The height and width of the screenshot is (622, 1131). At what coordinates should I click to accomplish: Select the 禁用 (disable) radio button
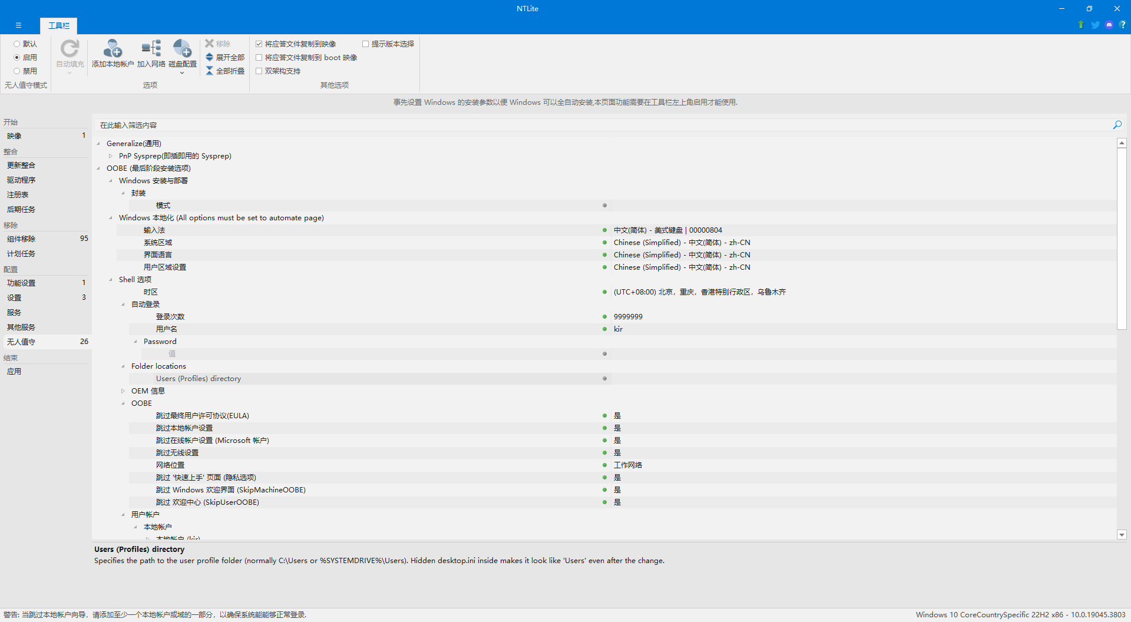point(17,71)
